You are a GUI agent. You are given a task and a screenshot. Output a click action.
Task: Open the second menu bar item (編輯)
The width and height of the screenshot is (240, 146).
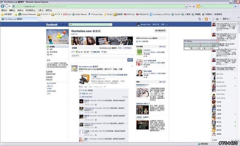[12, 10]
